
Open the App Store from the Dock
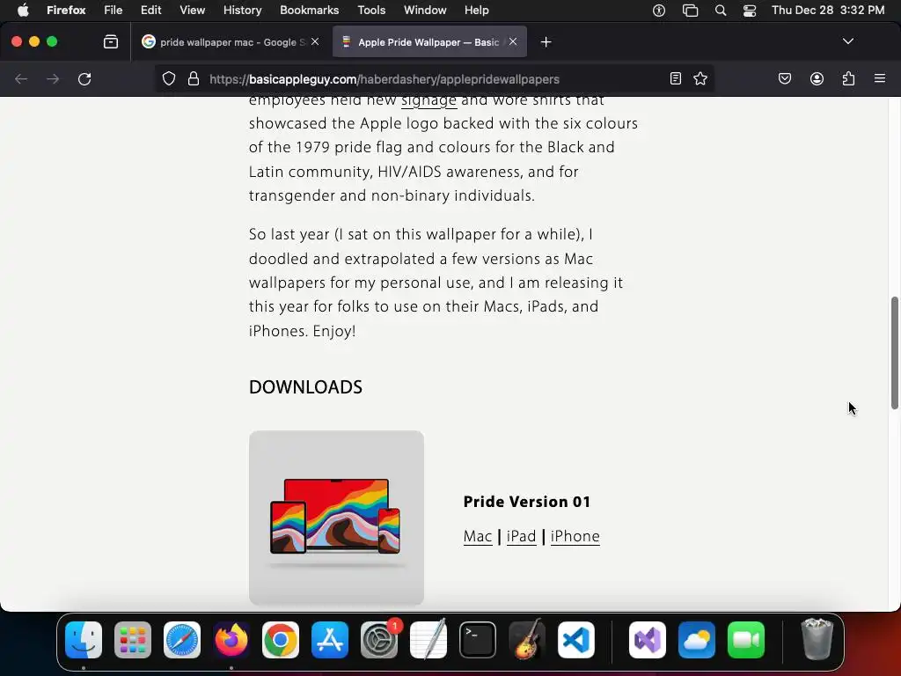(330, 640)
